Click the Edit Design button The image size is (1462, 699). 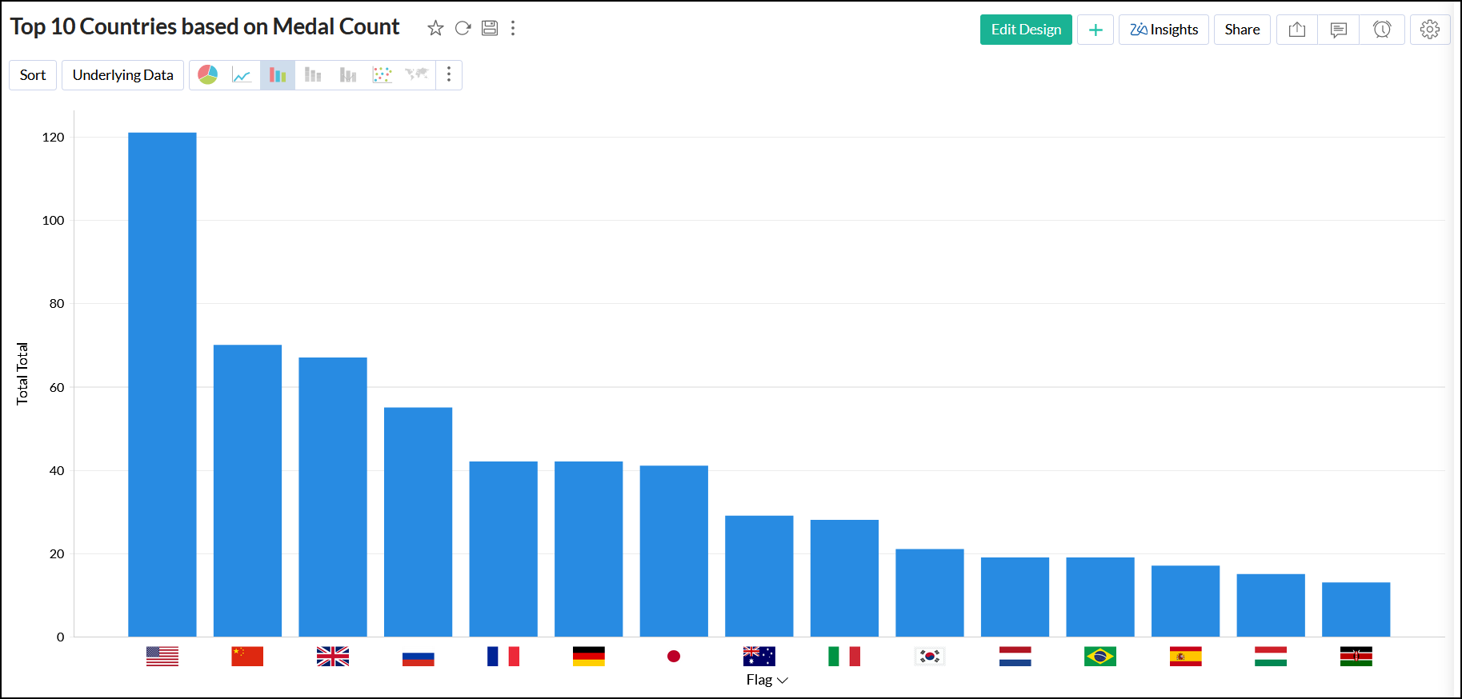(x=1026, y=30)
